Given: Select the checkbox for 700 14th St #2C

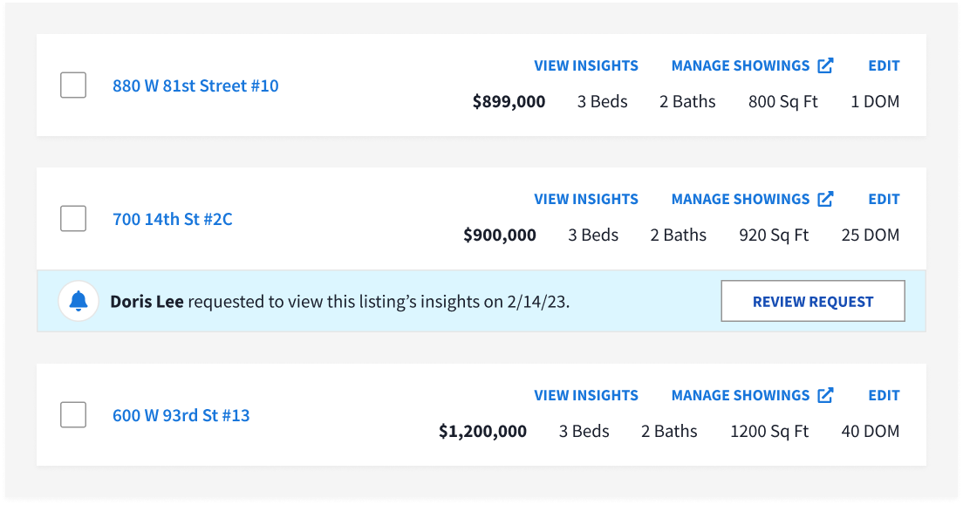Looking at the screenshot, I should (73, 219).
